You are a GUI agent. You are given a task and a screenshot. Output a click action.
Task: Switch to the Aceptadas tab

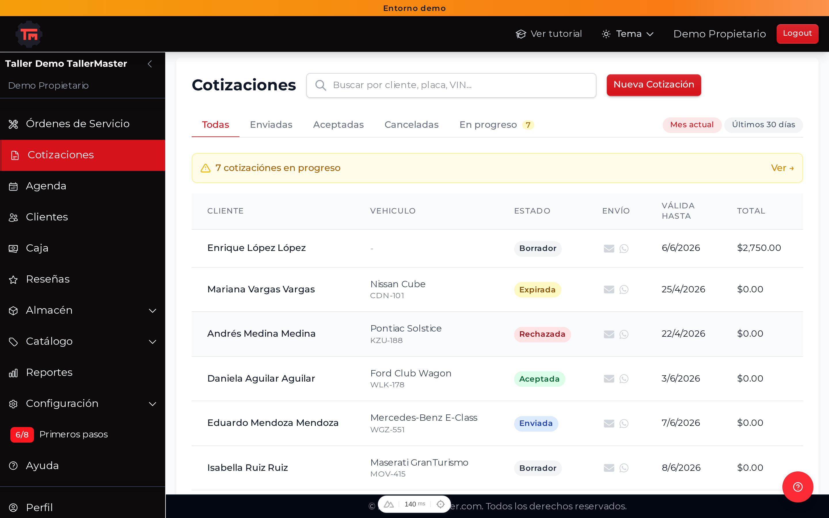pos(339,125)
